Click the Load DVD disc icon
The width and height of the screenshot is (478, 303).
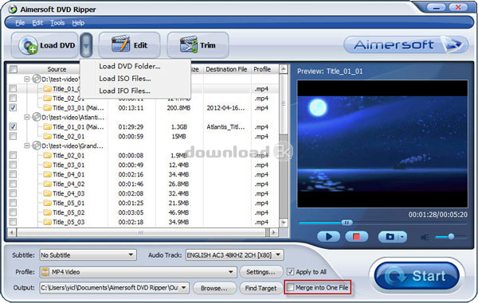coord(29,45)
